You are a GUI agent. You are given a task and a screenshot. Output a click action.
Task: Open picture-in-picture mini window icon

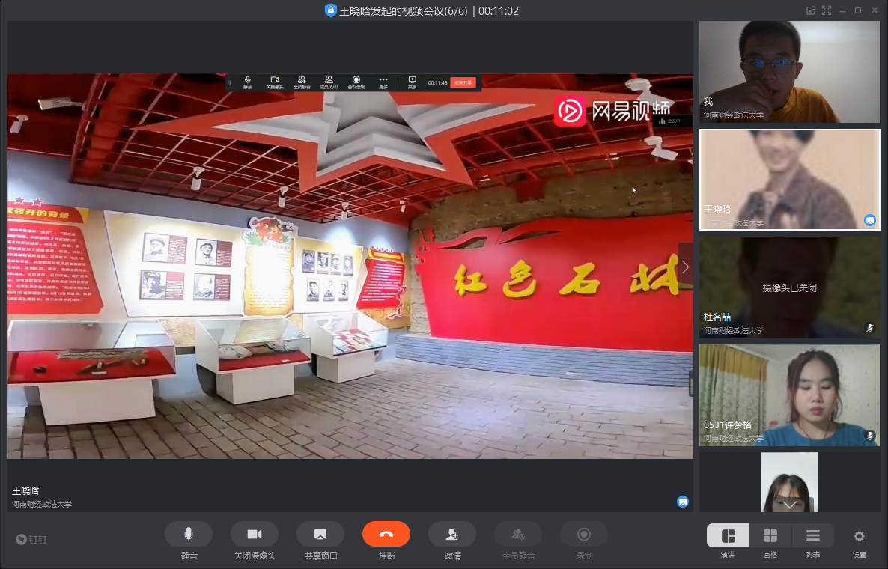pyautogui.click(x=810, y=10)
